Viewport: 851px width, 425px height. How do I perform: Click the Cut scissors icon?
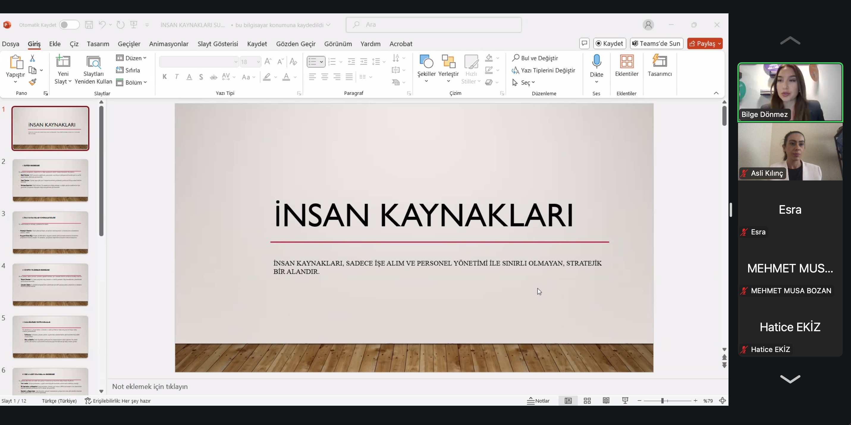(x=32, y=58)
